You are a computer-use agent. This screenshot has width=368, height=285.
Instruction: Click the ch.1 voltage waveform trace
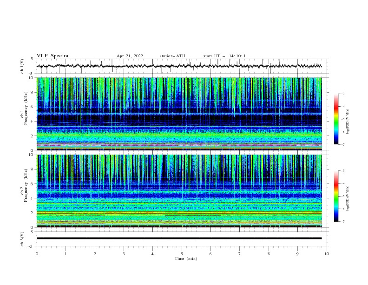click(x=179, y=66)
